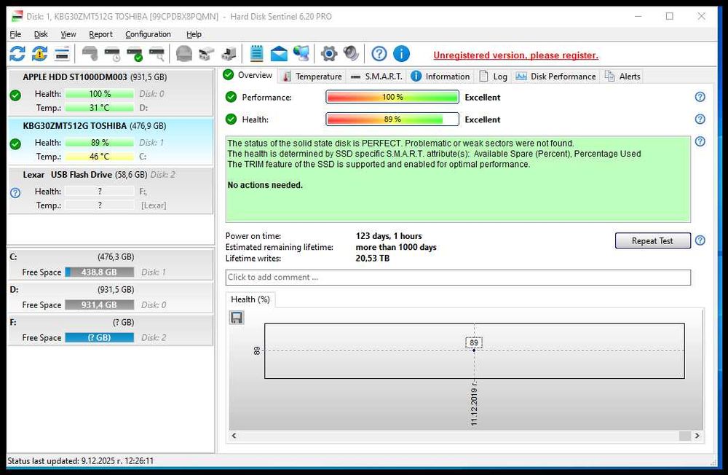Image resolution: width=728 pixels, height=475 pixels.
Task: Click the C: free space 438,8 GB bar
Action: coord(99,272)
